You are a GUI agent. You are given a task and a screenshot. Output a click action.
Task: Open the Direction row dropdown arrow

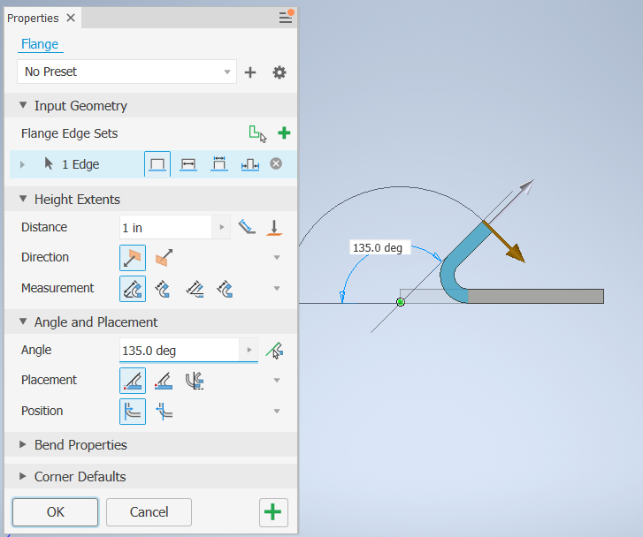tap(277, 258)
